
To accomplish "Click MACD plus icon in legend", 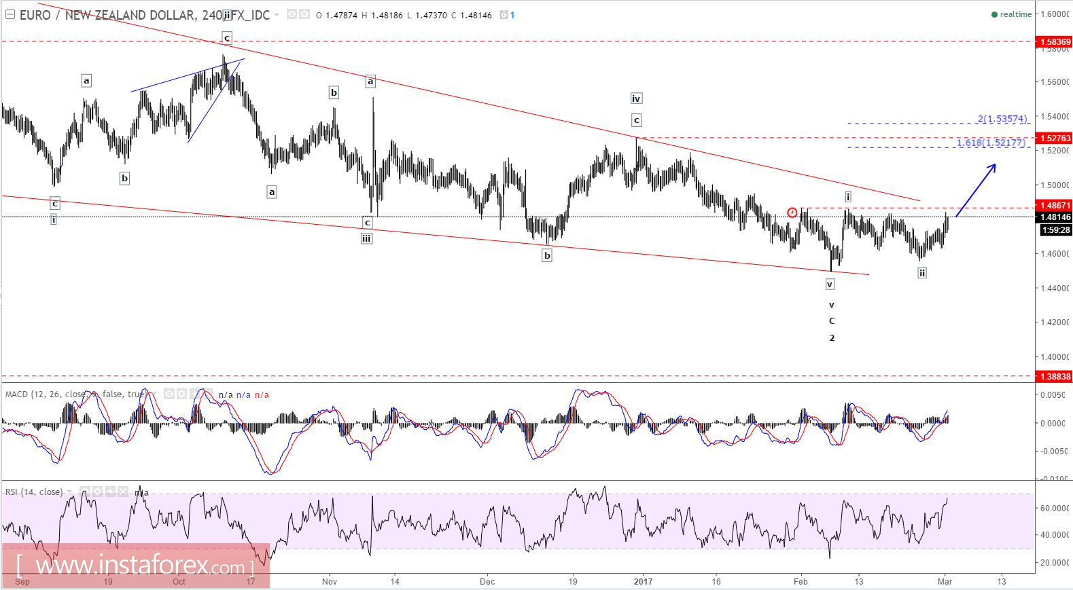I will pyautogui.click(x=194, y=394).
